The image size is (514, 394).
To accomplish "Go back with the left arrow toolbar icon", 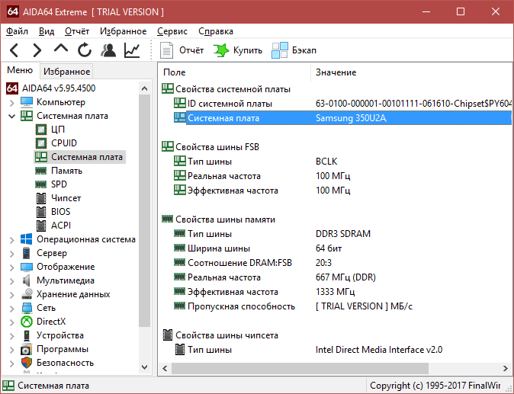I will pos(14,50).
